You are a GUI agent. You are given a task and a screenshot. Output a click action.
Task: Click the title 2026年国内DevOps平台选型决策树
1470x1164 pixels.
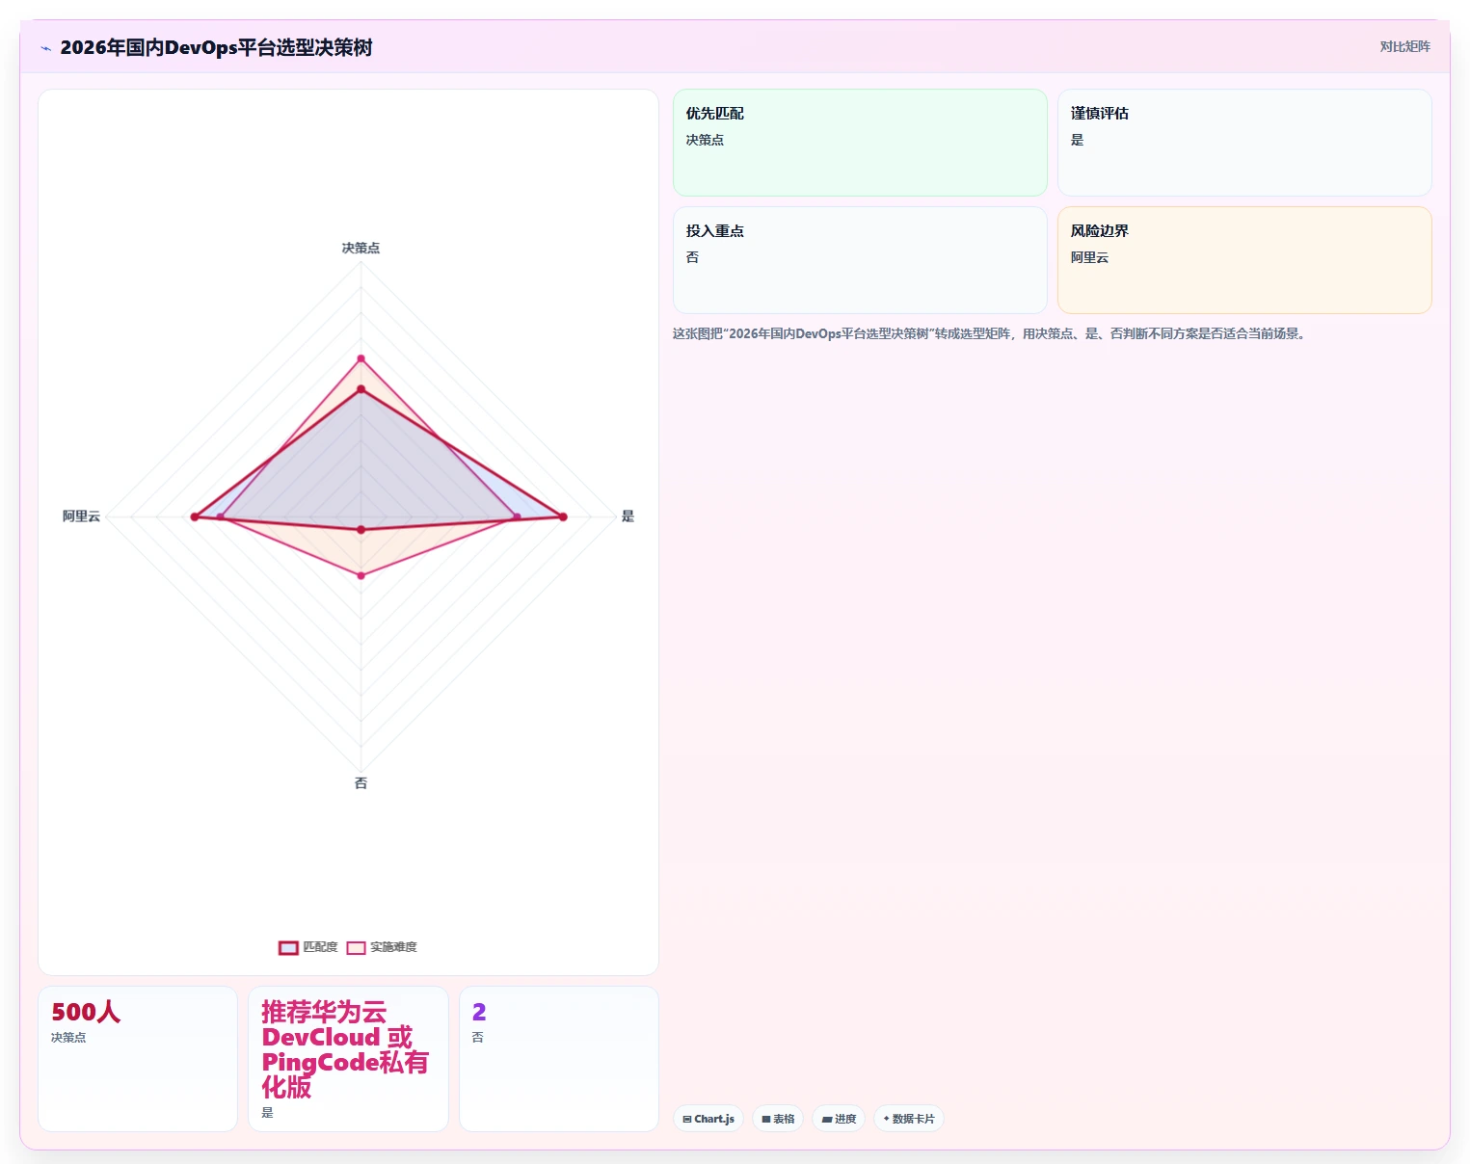click(216, 47)
